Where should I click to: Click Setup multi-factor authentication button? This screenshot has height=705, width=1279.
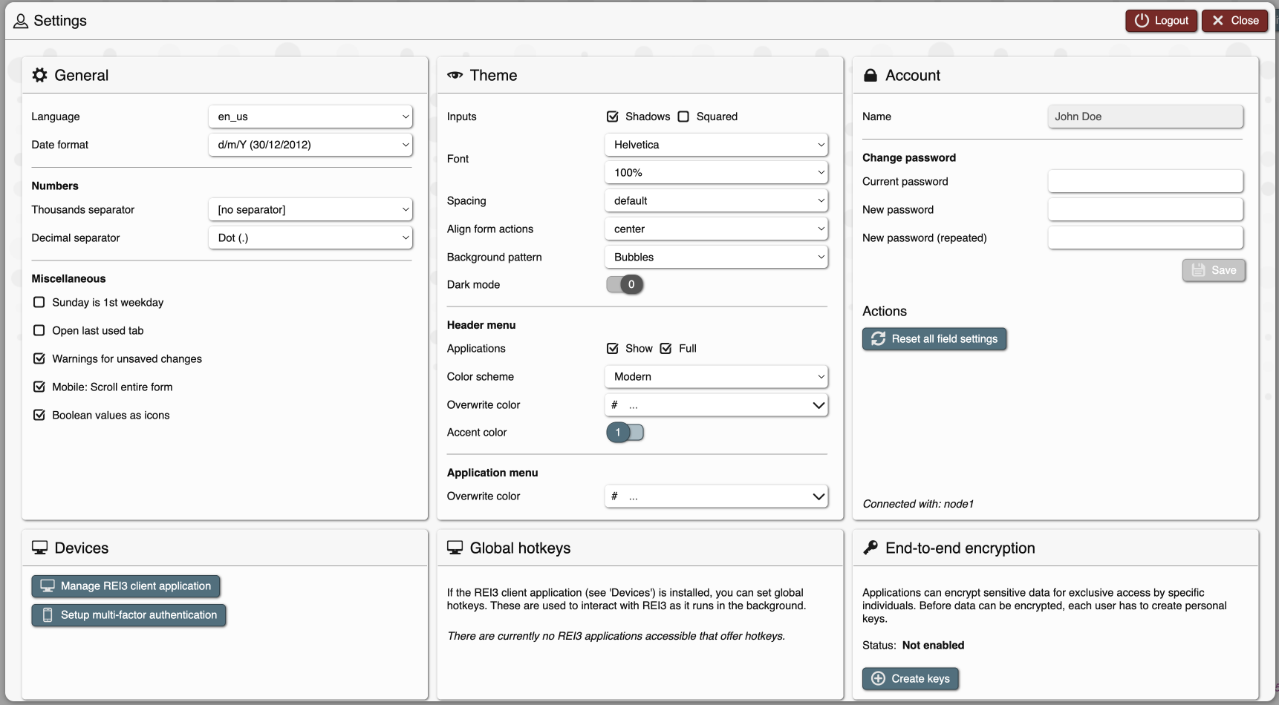tap(128, 615)
